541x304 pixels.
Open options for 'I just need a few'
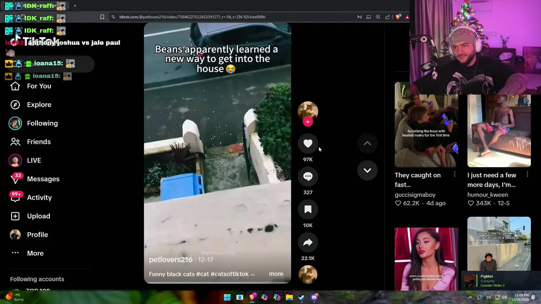coord(527,174)
